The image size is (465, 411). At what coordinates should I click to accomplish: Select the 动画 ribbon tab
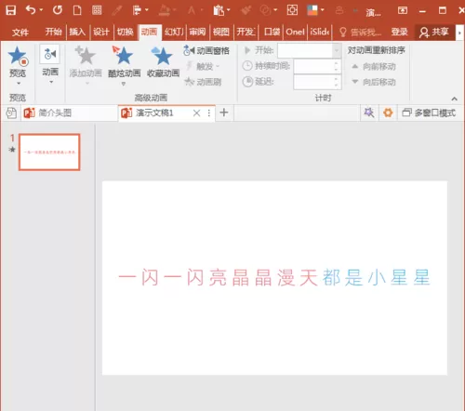(x=150, y=32)
